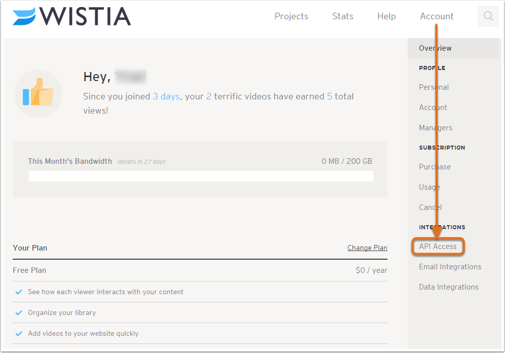Click the '$0 / year' price

(371, 270)
